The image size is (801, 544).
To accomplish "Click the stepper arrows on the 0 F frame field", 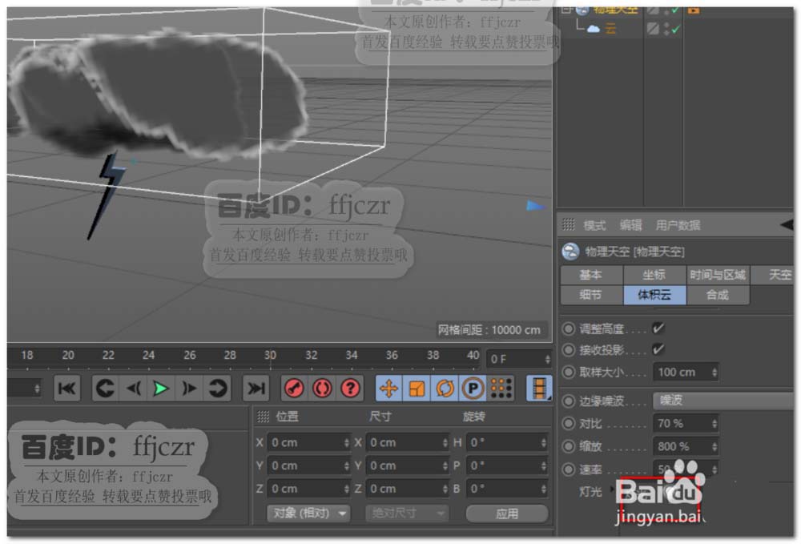I will pyautogui.click(x=547, y=359).
